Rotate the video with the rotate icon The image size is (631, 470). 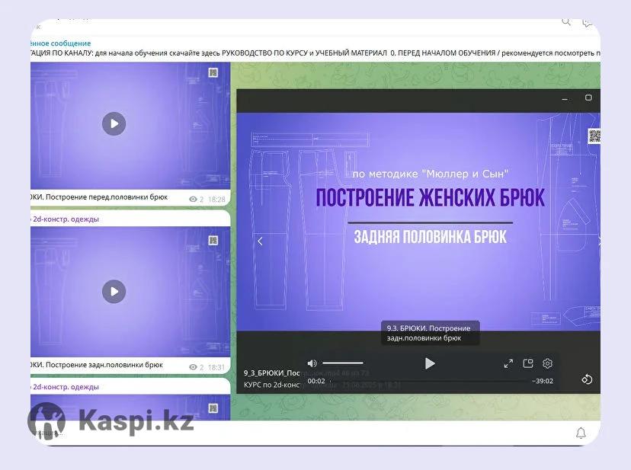[x=587, y=379]
